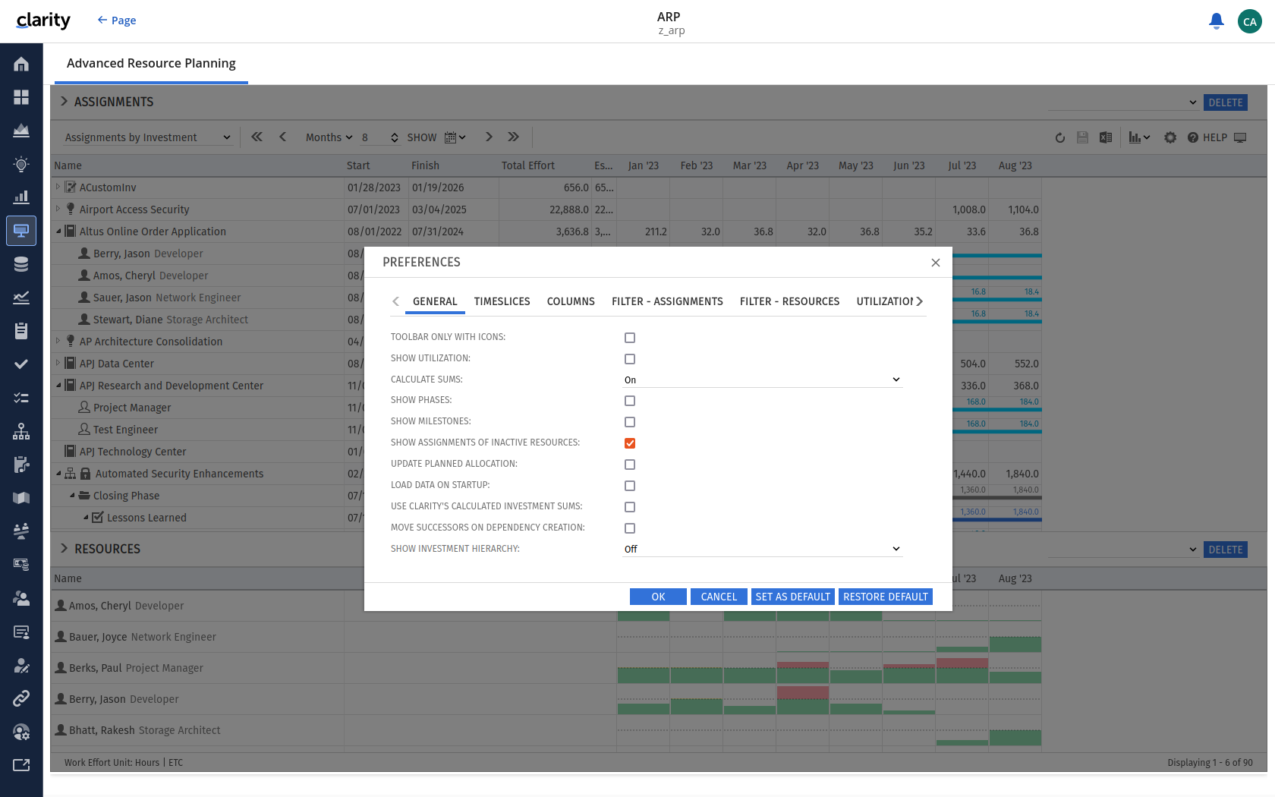Collapse Altus Online Order Application row
1275x797 pixels.
tap(58, 231)
